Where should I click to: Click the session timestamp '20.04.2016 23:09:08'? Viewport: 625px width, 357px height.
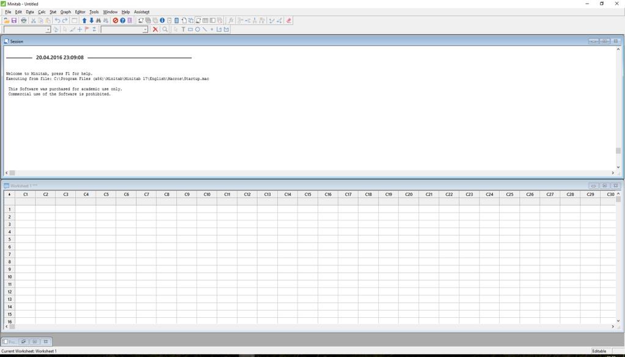(60, 57)
